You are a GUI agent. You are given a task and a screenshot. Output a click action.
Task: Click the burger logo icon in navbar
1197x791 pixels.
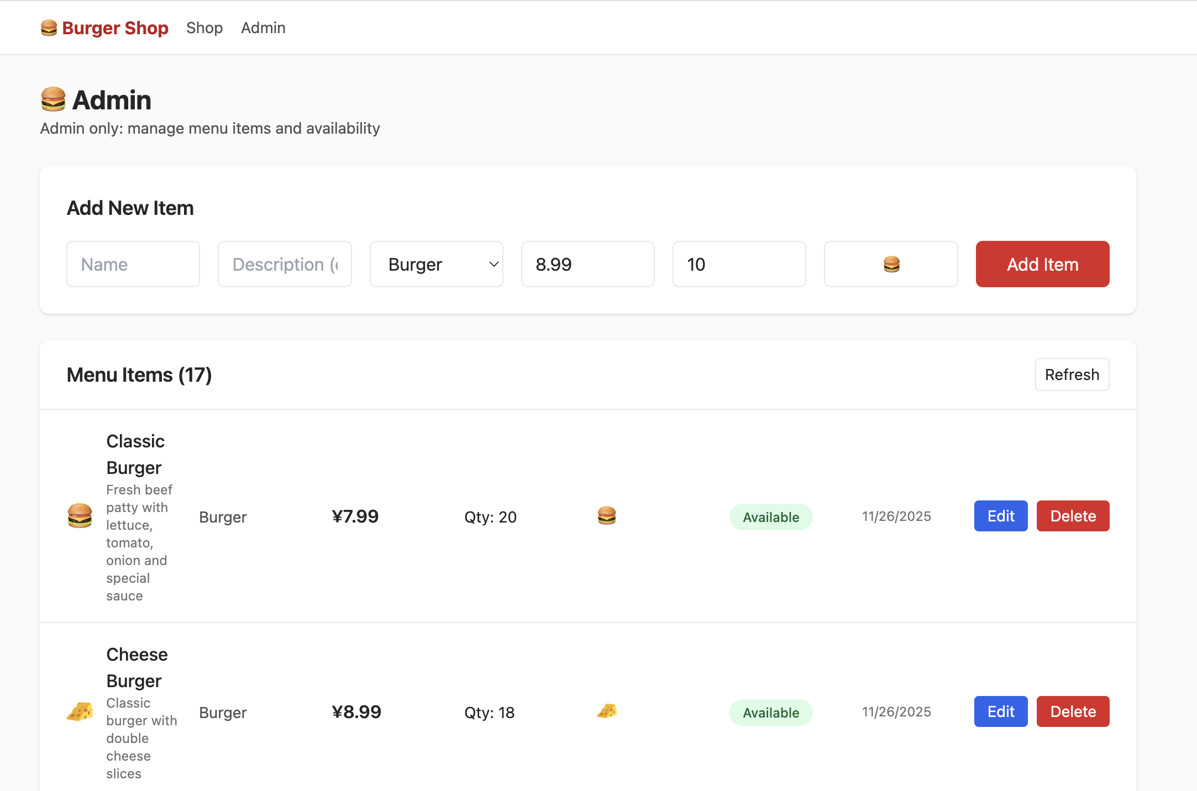[49, 28]
